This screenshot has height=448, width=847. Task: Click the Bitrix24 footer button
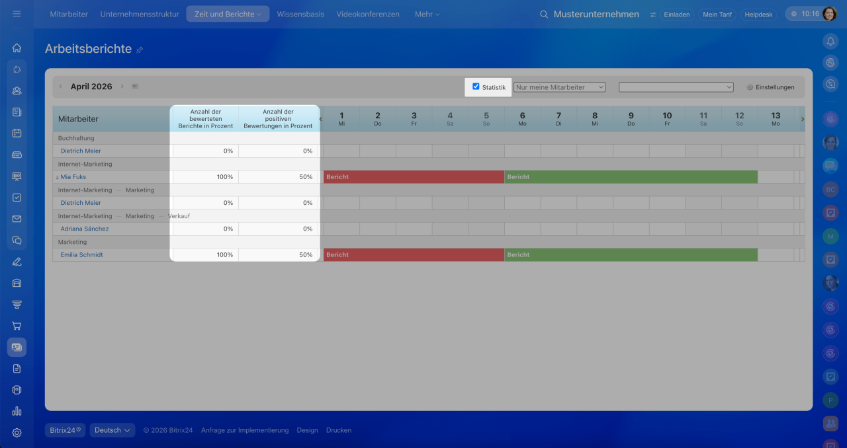click(x=66, y=430)
